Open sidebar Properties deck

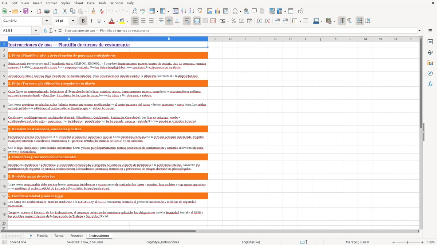click(430, 42)
